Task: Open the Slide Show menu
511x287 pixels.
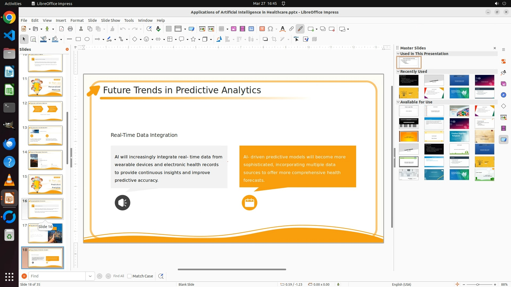Action: point(110,20)
